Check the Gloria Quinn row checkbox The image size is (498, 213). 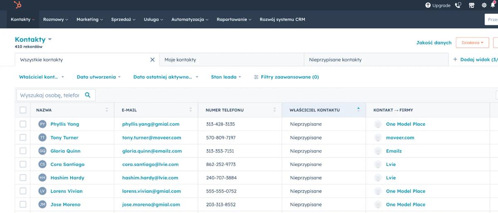pyautogui.click(x=23, y=151)
